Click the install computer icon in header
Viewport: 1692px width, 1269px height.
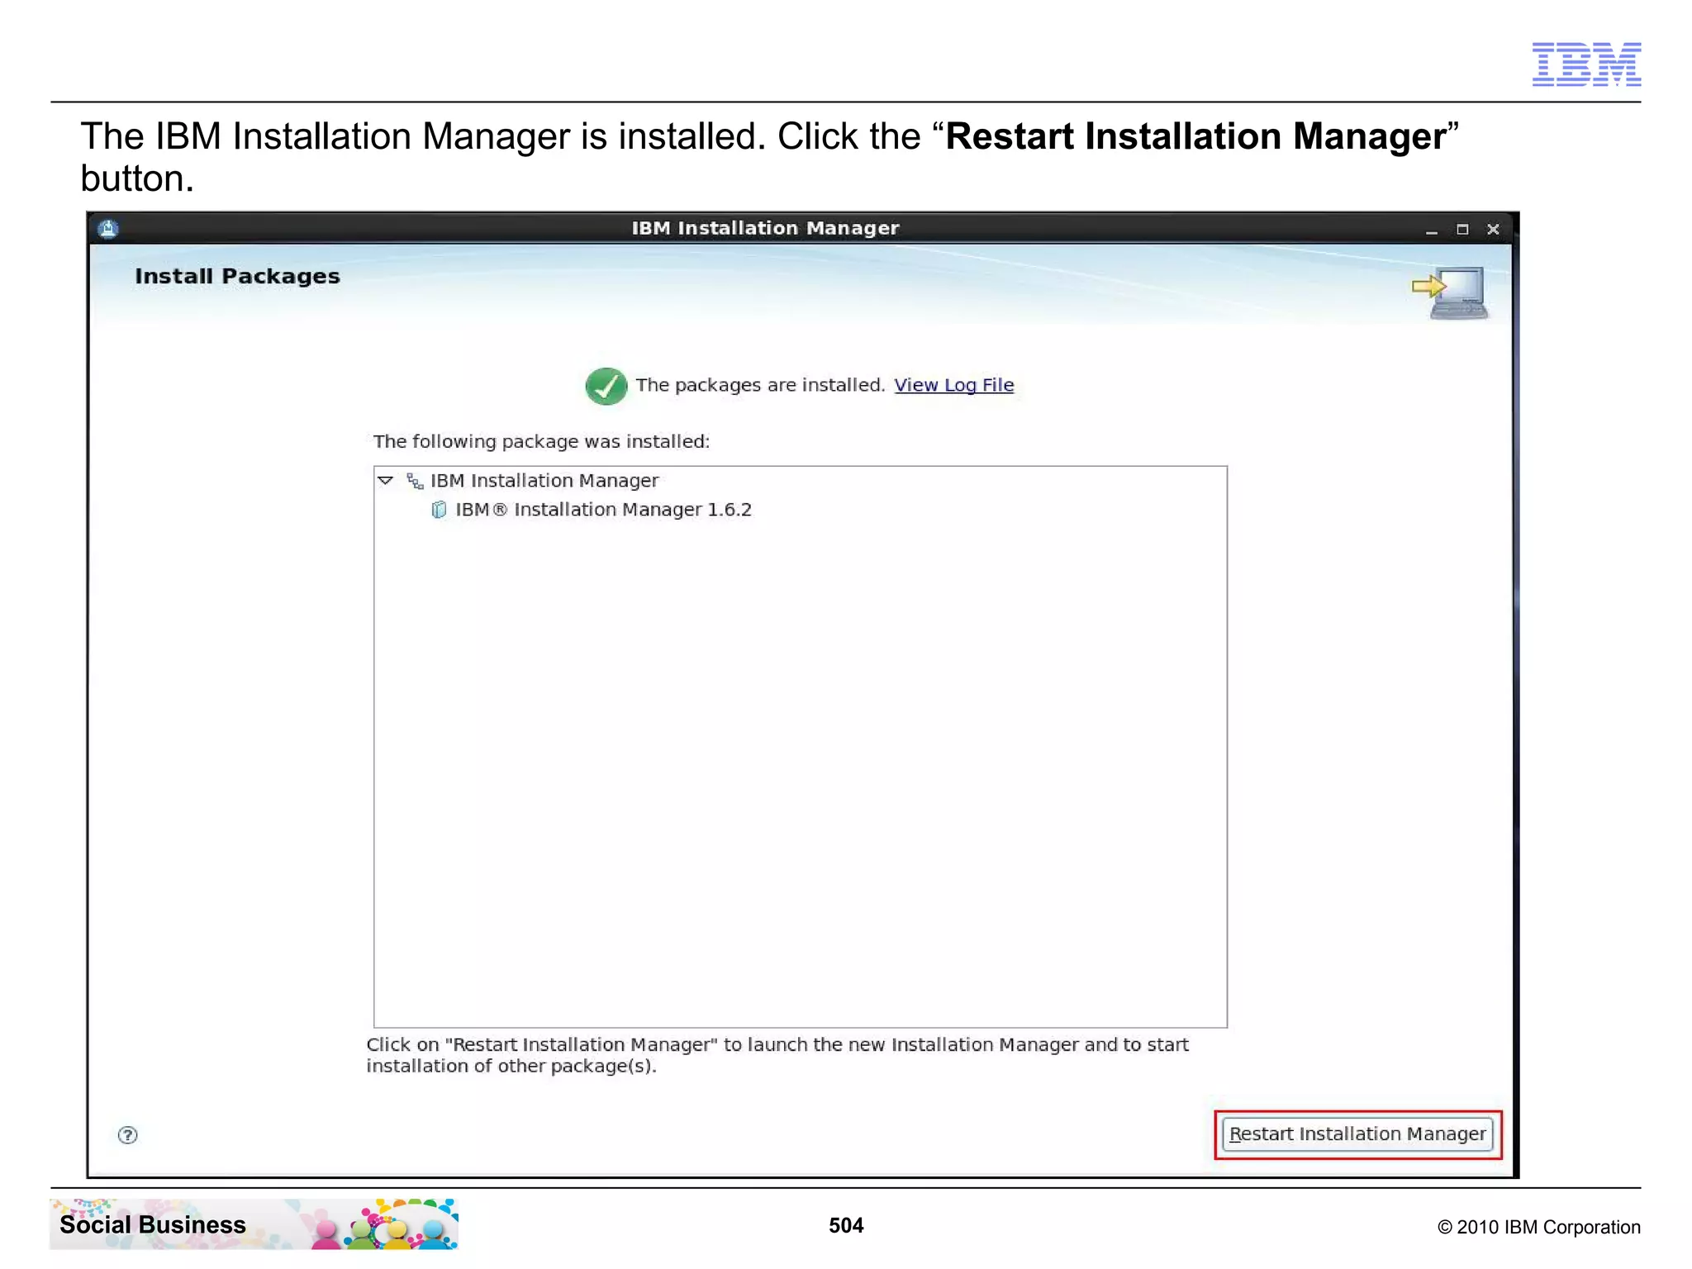click(x=1451, y=292)
